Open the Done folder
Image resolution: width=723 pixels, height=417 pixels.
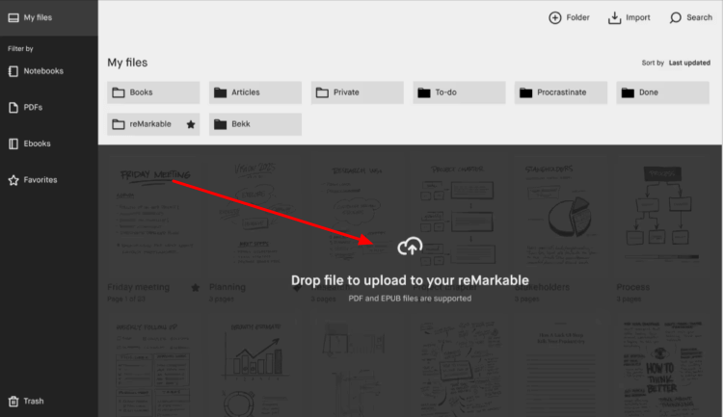click(662, 92)
